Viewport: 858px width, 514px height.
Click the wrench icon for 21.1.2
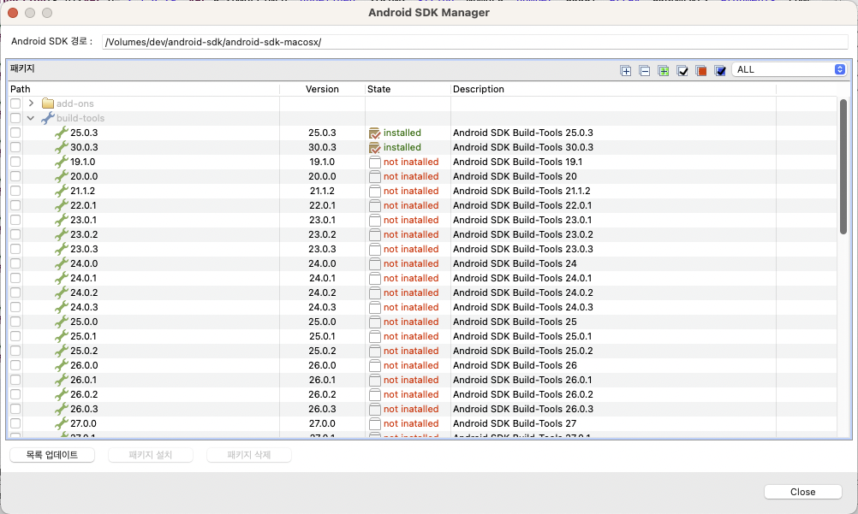(62, 191)
